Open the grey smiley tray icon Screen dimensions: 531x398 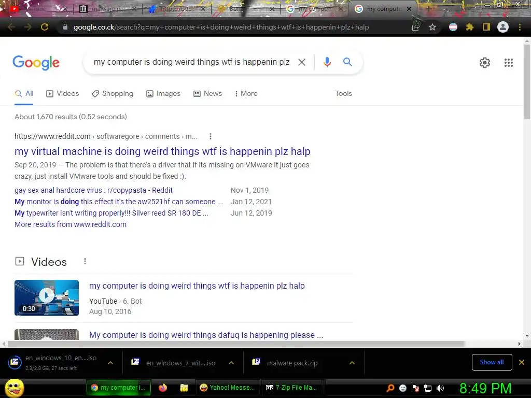pyautogui.click(x=402, y=388)
